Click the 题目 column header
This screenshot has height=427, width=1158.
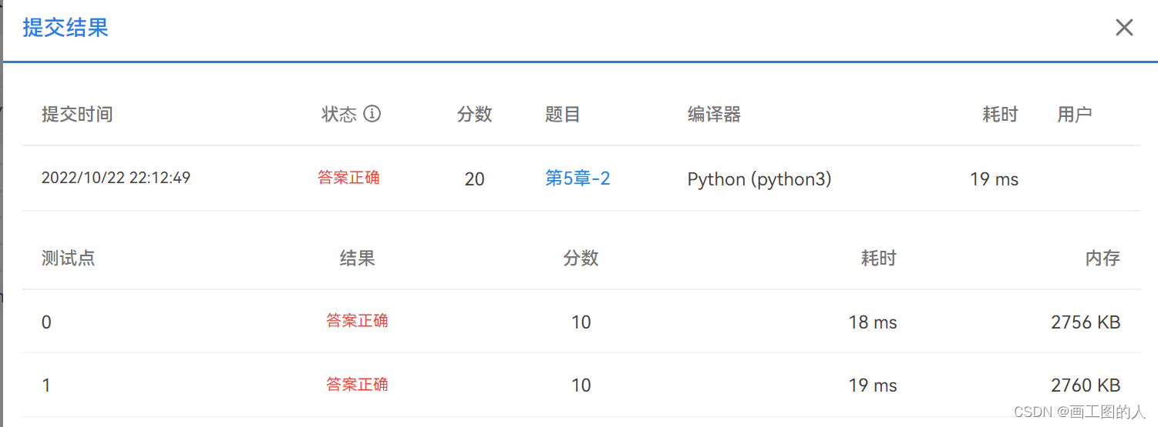click(563, 115)
